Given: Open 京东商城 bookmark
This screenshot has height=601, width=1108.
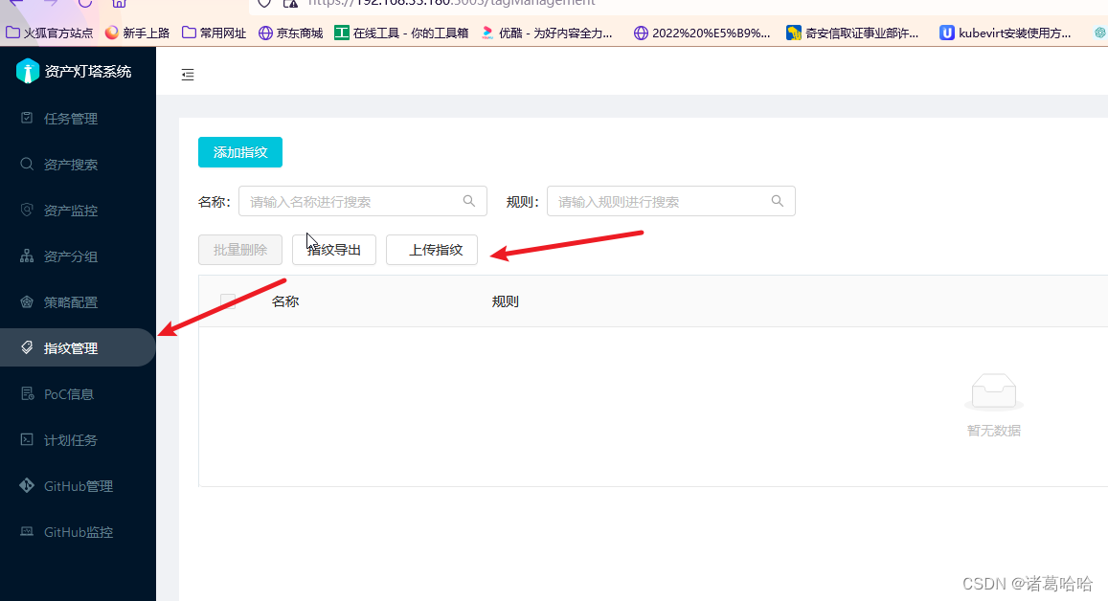Looking at the screenshot, I should [290, 33].
